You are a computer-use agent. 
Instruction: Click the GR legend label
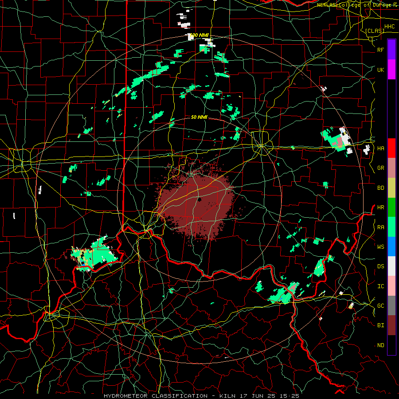(380, 168)
